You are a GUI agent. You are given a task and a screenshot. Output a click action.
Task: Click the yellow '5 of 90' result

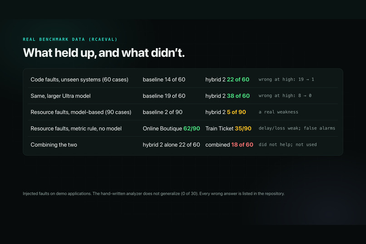236,112
